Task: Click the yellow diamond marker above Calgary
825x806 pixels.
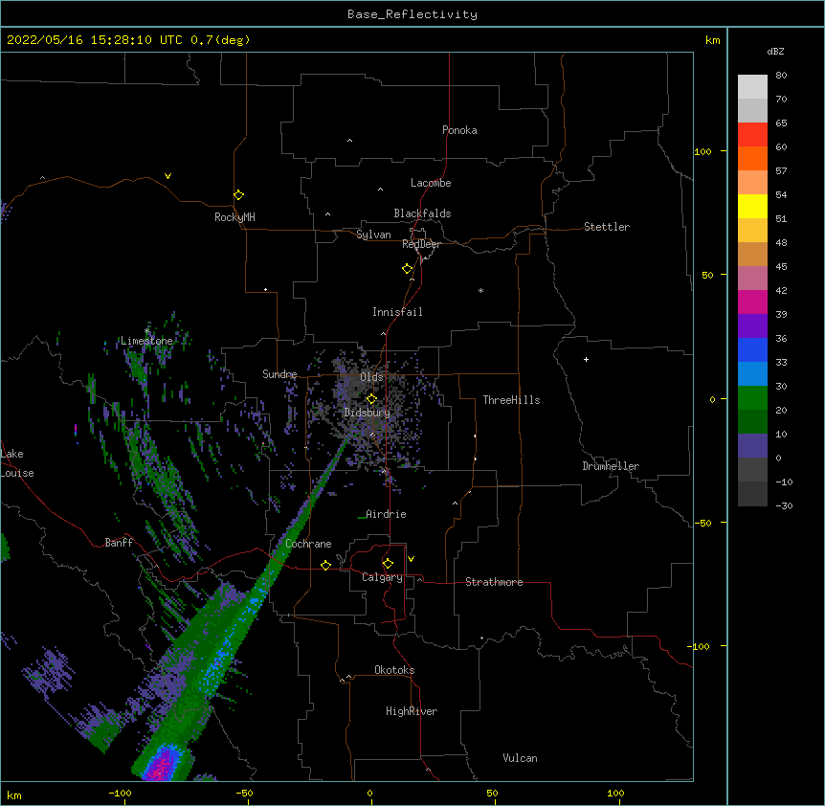Action: [388, 564]
